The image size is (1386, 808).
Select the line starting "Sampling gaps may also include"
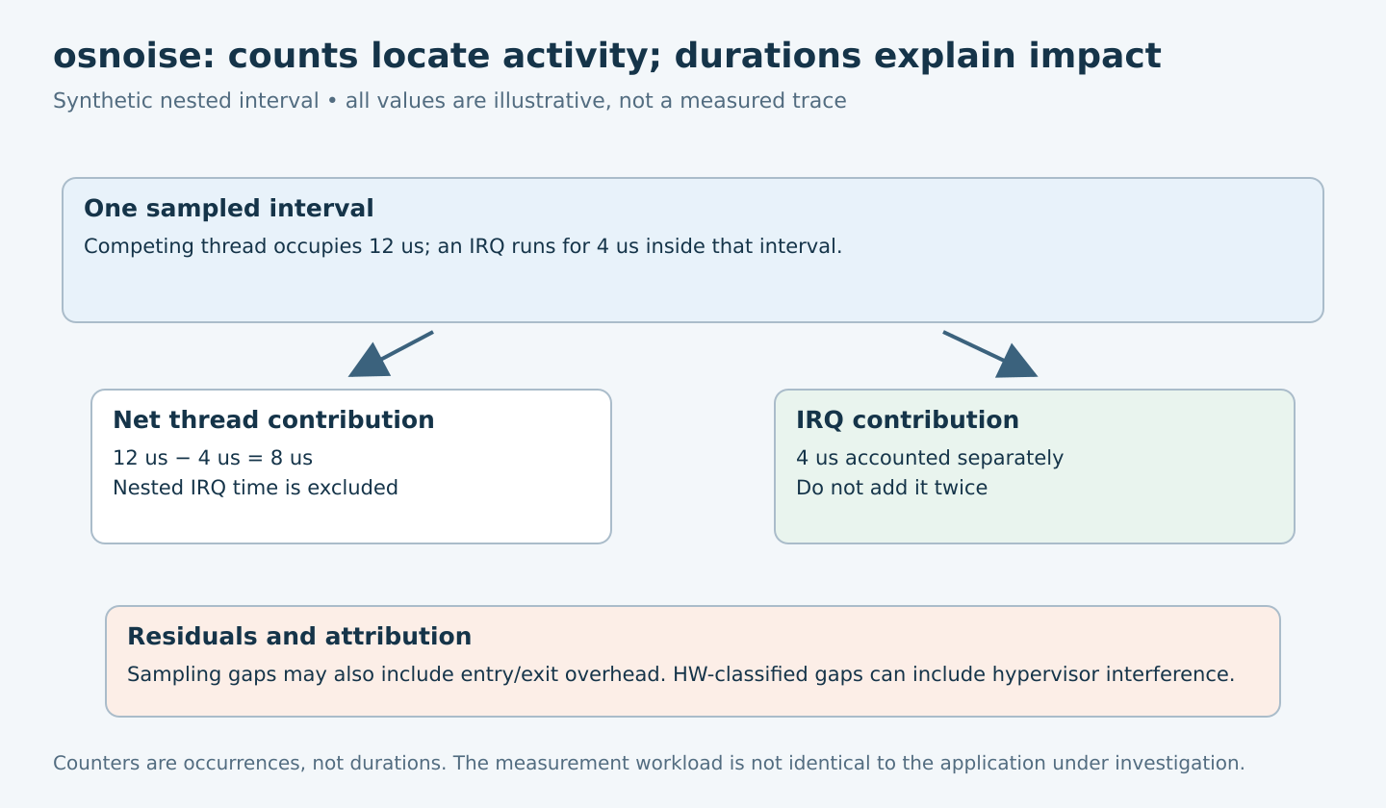pyautogui.click(x=680, y=674)
